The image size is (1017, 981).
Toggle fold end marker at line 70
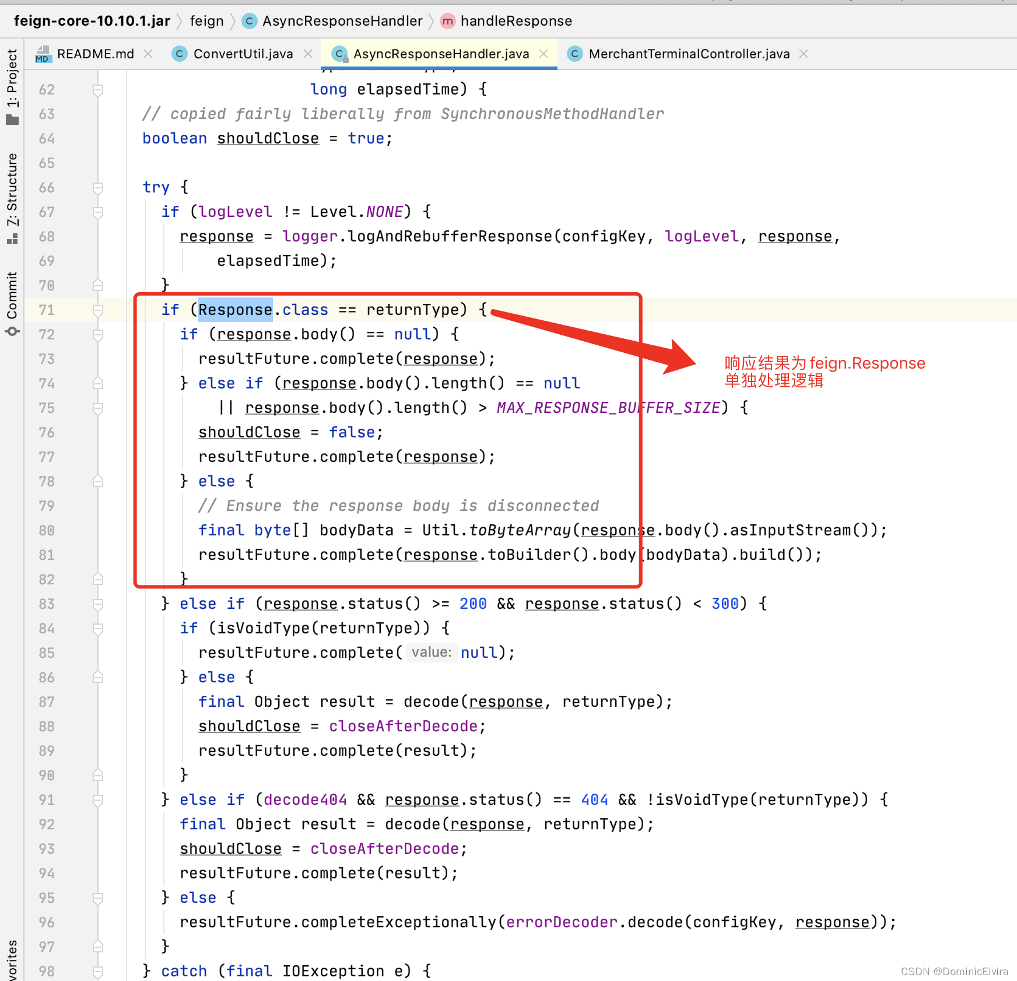point(98,285)
